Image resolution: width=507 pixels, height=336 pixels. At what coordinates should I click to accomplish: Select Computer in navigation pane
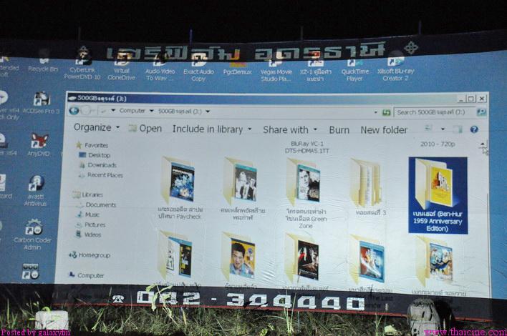click(x=87, y=275)
